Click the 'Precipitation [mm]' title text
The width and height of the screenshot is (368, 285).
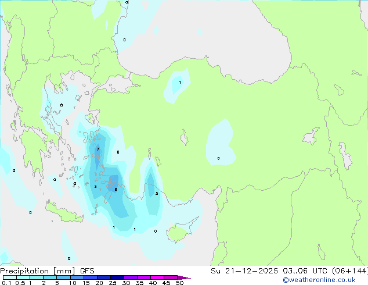point(38,271)
